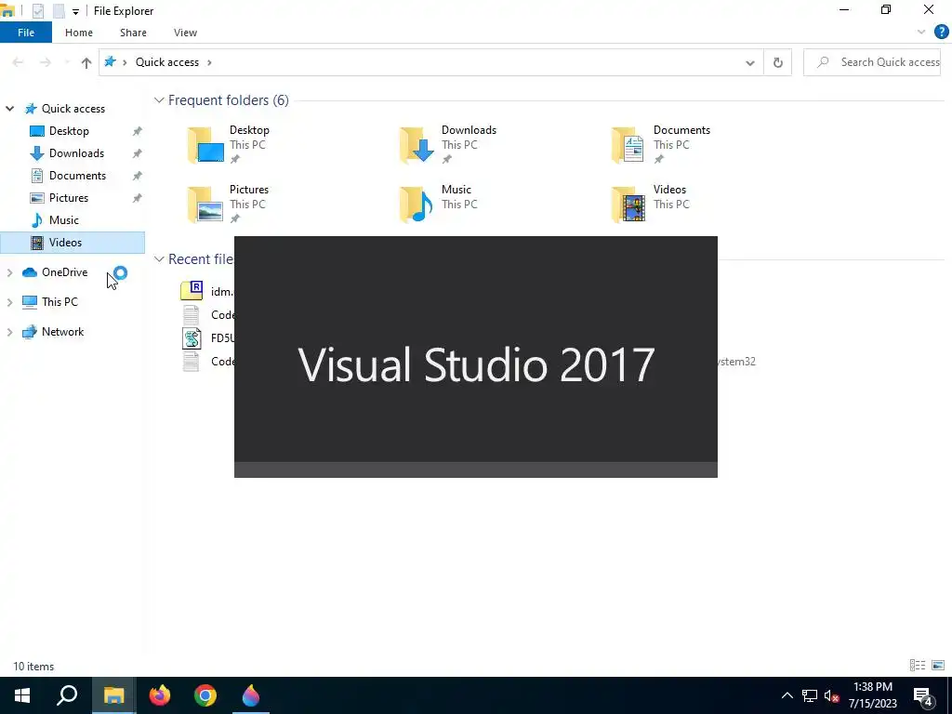952x714 pixels.
Task: Select the FD5U recent file icon
Action: [x=192, y=338]
